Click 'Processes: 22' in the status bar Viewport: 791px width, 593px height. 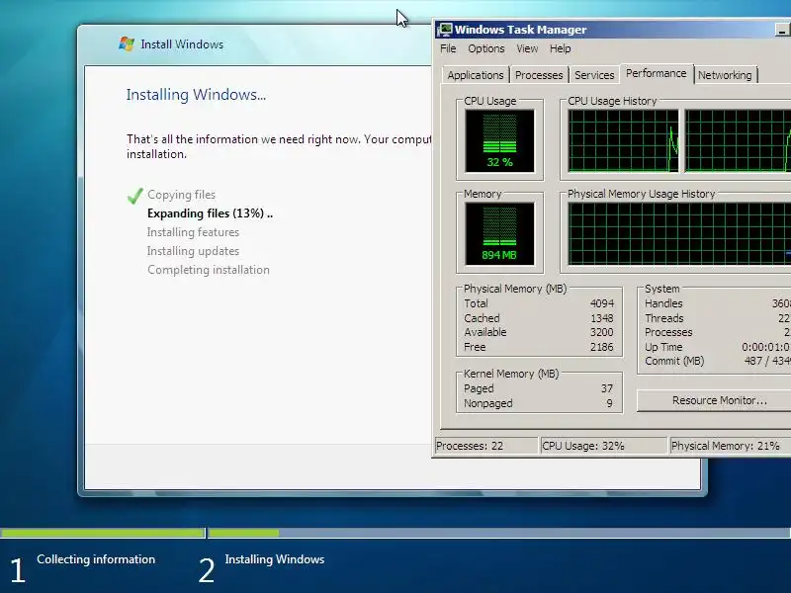469,446
